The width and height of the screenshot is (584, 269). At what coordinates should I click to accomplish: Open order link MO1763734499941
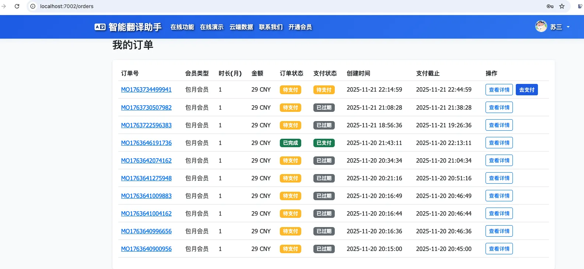point(146,90)
